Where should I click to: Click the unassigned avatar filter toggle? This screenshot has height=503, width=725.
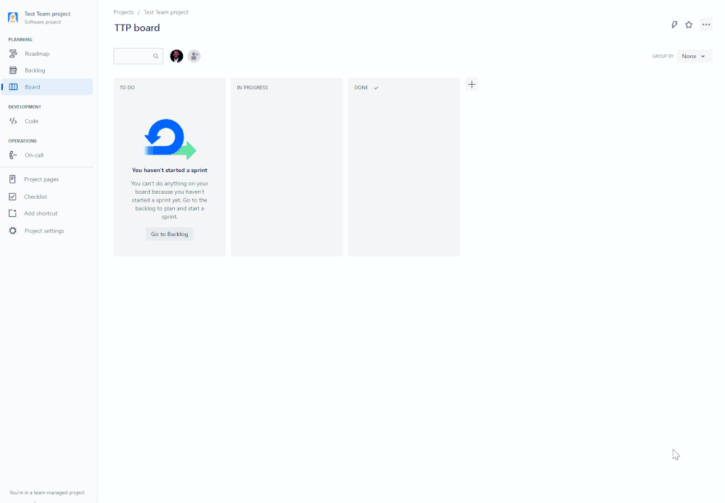point(194,55)
